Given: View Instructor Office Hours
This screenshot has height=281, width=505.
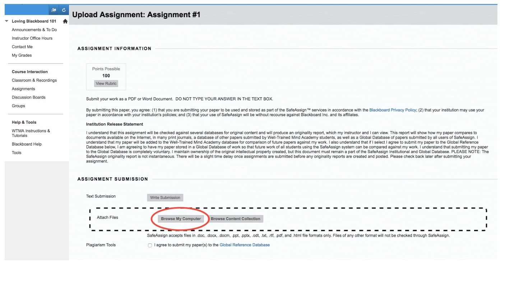Looking at the screenshot, I should pos(32,38).
